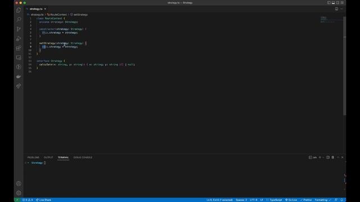Viewport: 360px width, 202px height.
Task: Kill the terminal with trash icon
Action: click(x=332, y=157)
